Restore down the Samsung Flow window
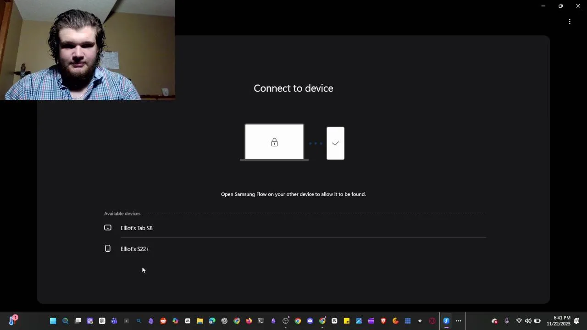 (x=560, y=6)
